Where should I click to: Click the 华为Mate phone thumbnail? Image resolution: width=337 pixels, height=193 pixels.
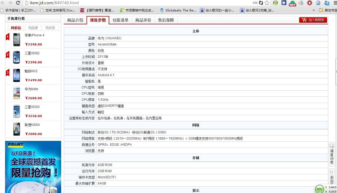pyautogui.click(x=17, y=93)
